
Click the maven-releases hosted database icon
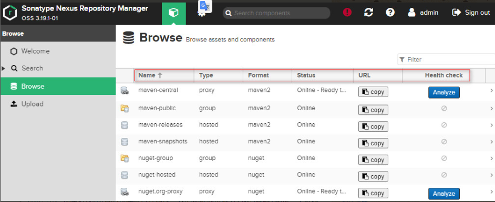coord(125,125)
